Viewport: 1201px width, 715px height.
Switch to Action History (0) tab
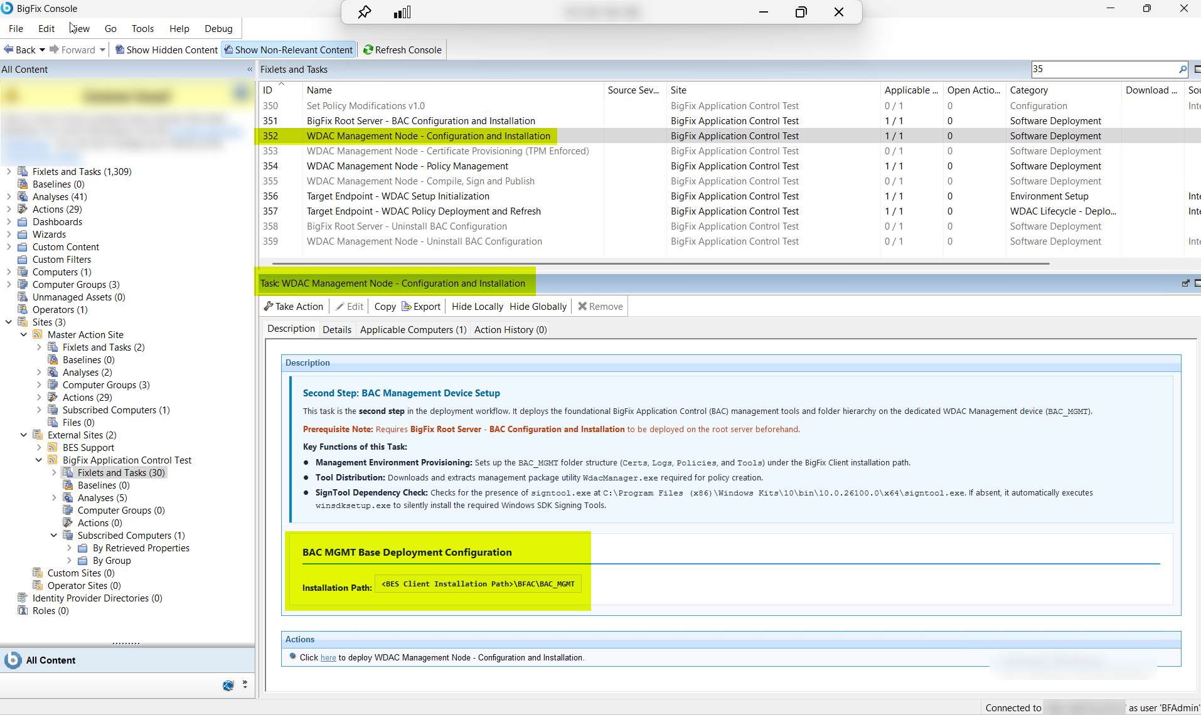click(510, 329)
